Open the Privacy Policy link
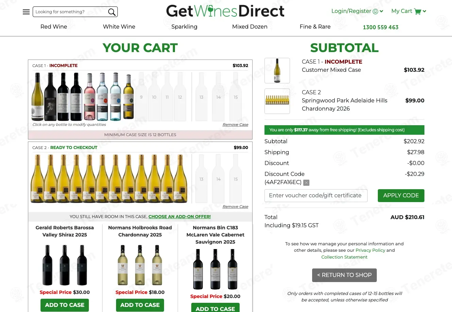 (370, 250)
